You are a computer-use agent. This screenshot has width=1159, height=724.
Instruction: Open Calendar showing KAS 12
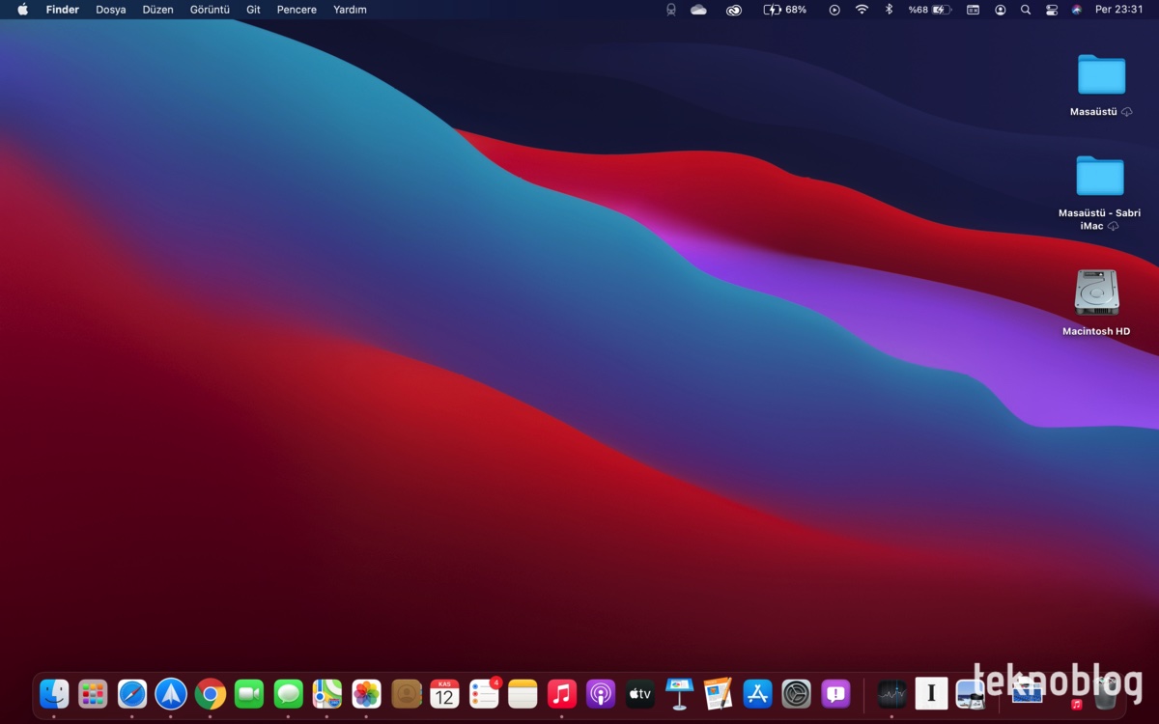pos(444,693)
